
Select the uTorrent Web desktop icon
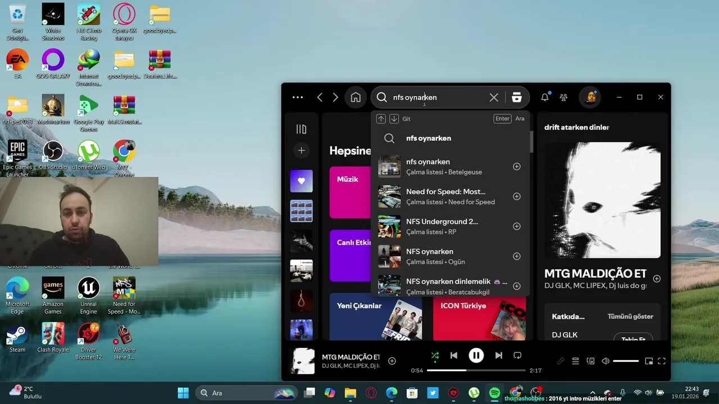(88, 155)
